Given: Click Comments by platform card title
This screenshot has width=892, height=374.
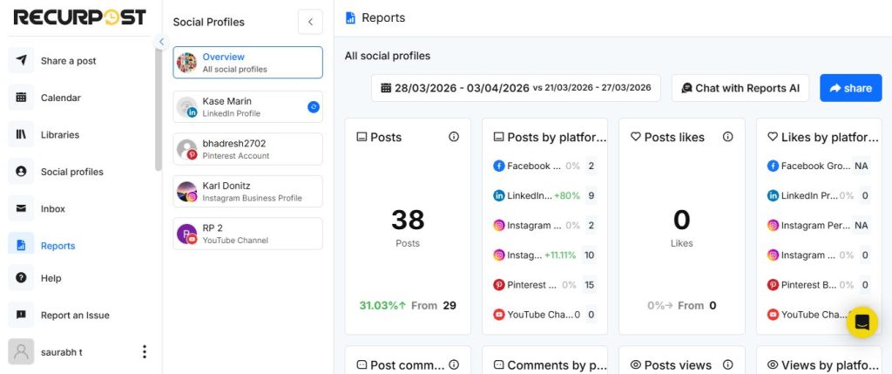Looking at the screenshot, I should 557,365.
